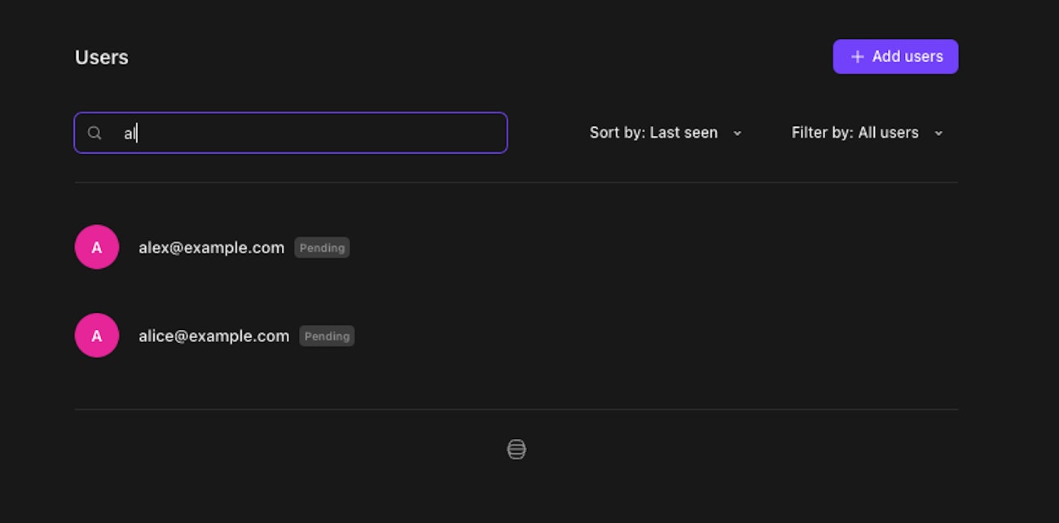Click the striped logo icon in footer
The image size is (1059, 523).
pos(516,449)
